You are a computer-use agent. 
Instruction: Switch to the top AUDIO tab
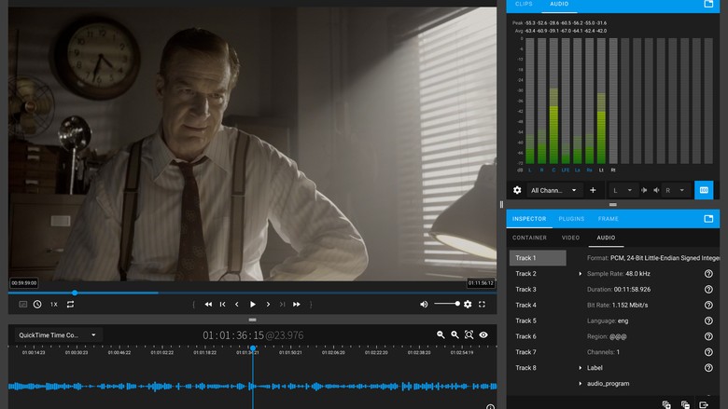point(559,4)
